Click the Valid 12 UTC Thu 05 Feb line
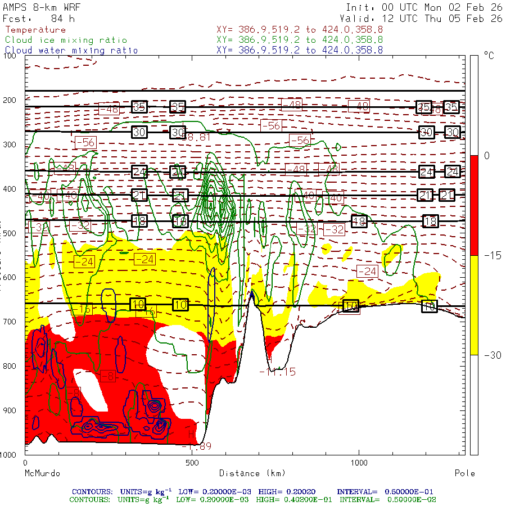 [x=421, y=19]
